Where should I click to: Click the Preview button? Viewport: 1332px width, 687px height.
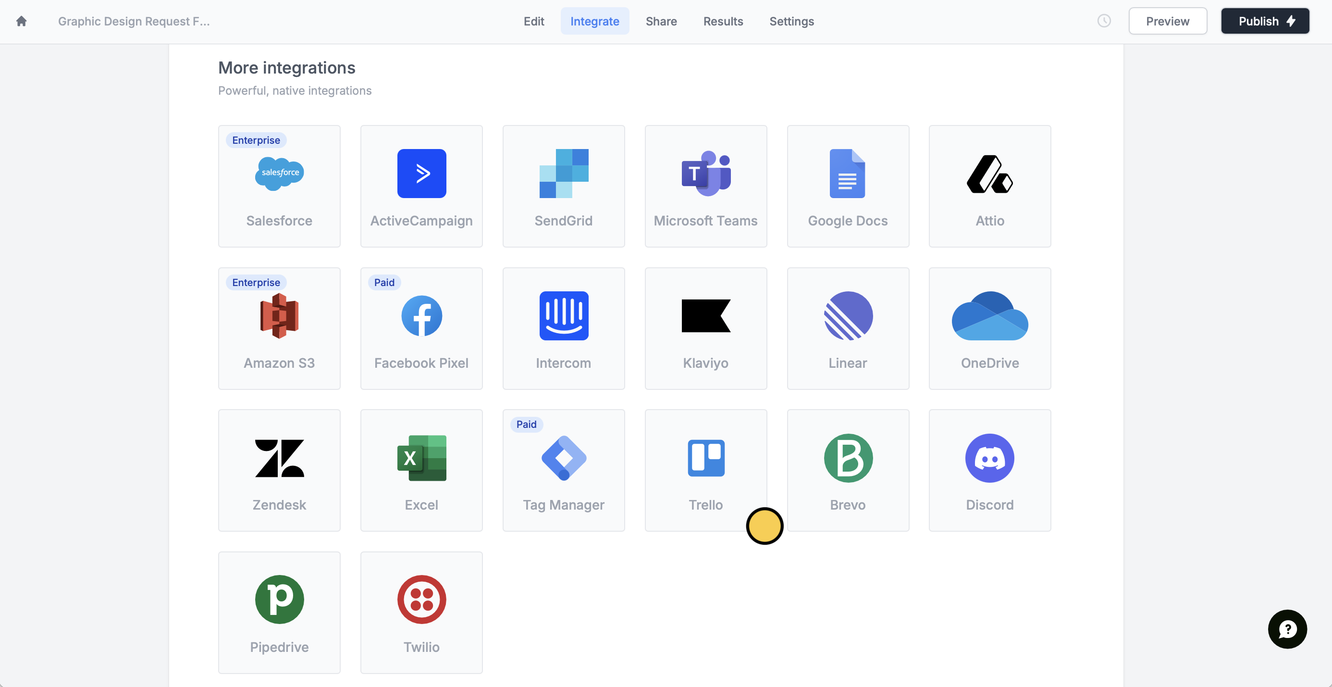click(1168, 21)
